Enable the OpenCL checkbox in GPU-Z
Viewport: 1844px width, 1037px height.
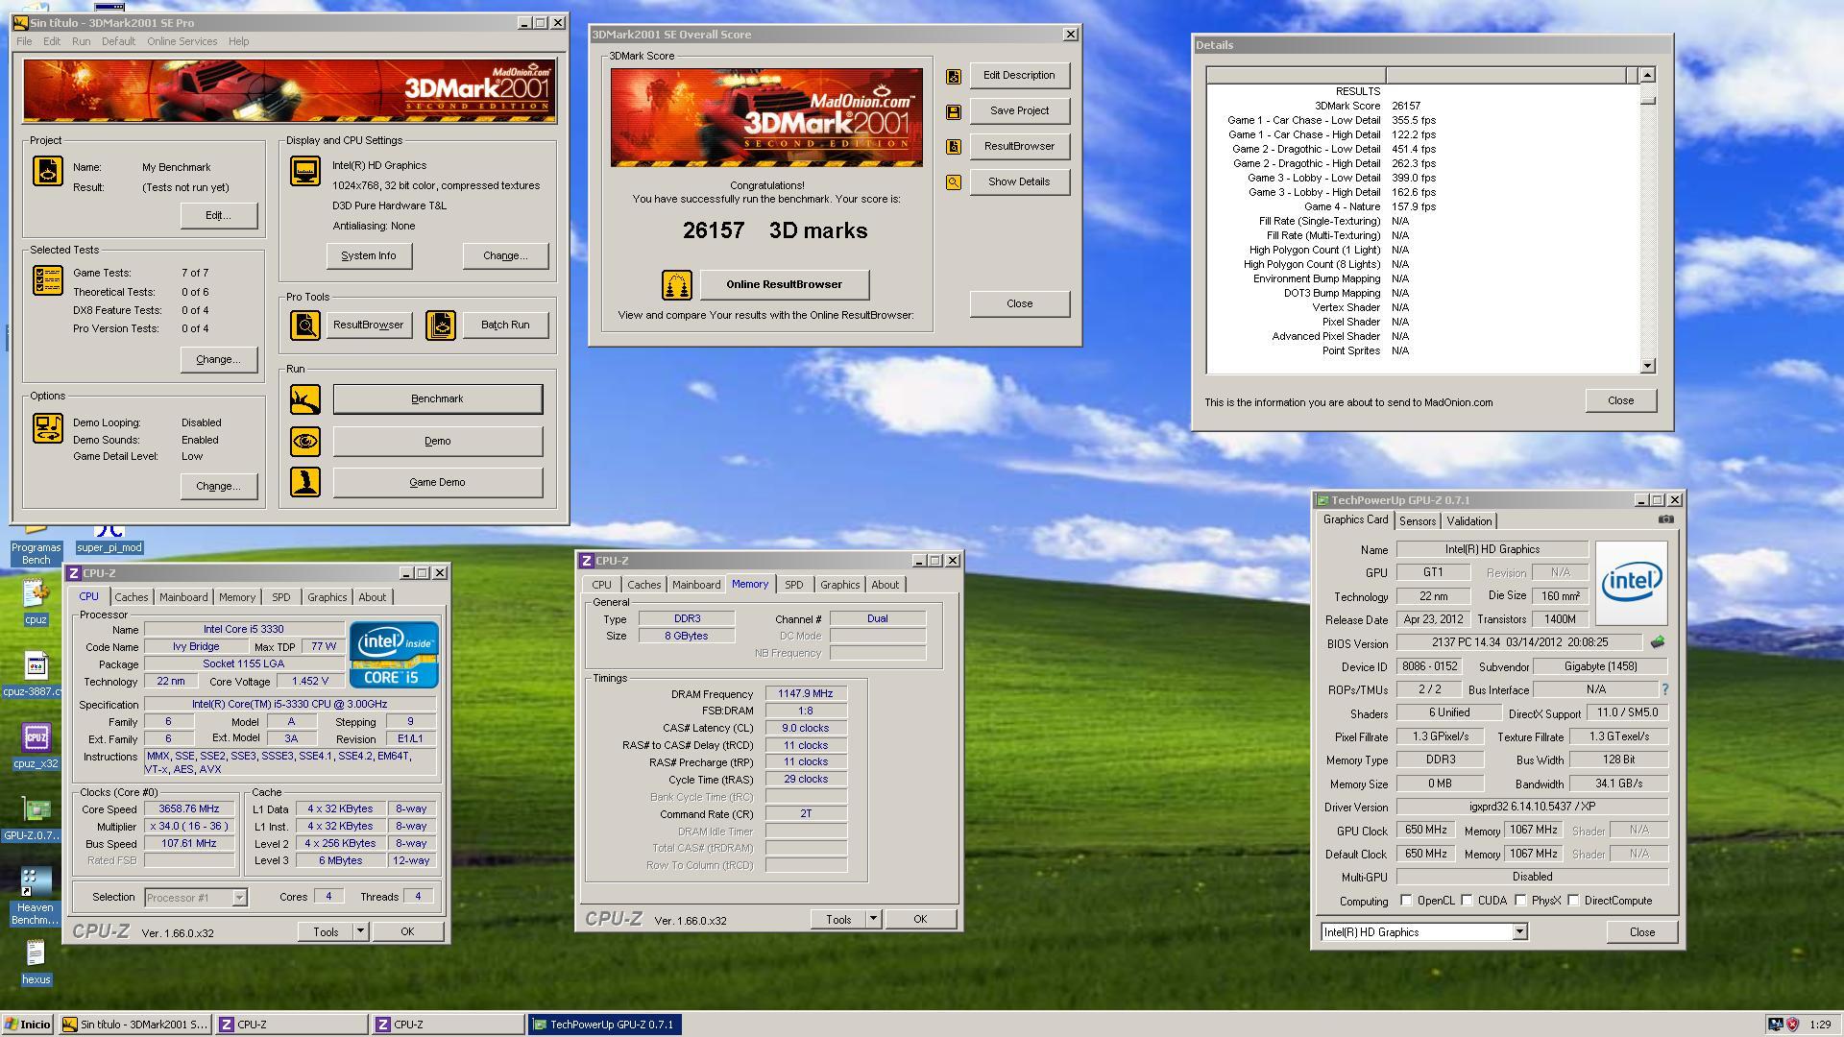pyautogui.click(x=1406, y=901)
